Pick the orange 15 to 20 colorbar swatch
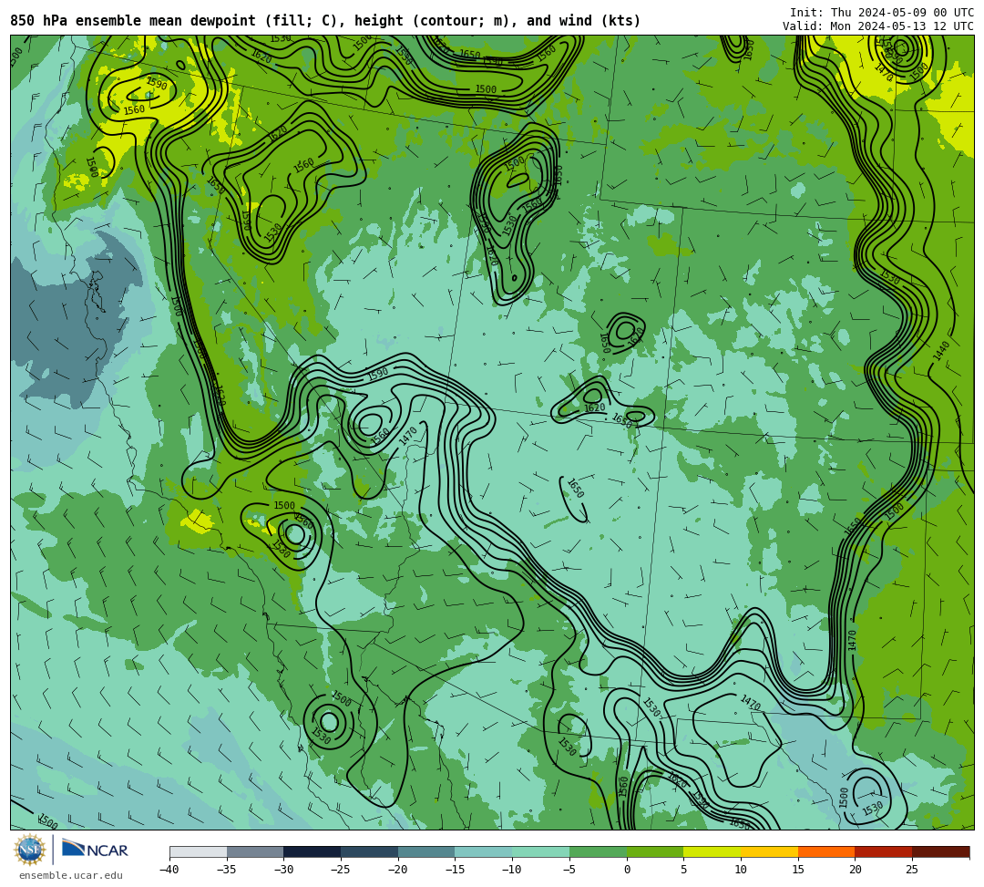The height and width of the screenshot is (887, 984). click(826, 851)
